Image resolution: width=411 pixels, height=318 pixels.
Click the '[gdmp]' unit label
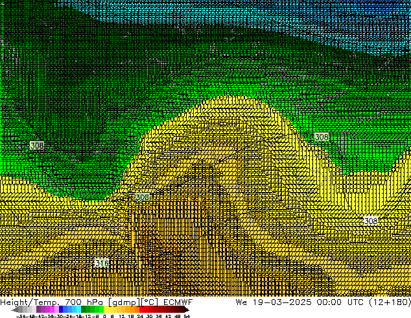coord(124,302)
